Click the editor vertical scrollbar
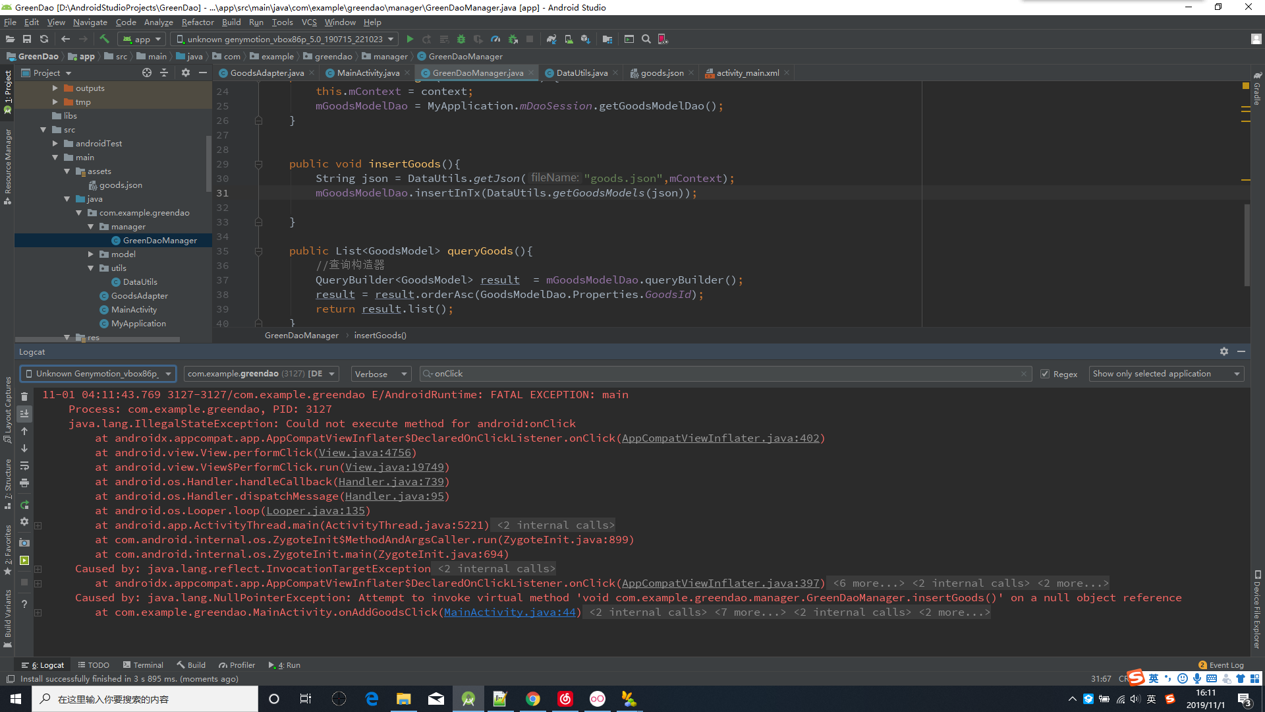This screenshot has height=712, width=1265. (1247, 244)
